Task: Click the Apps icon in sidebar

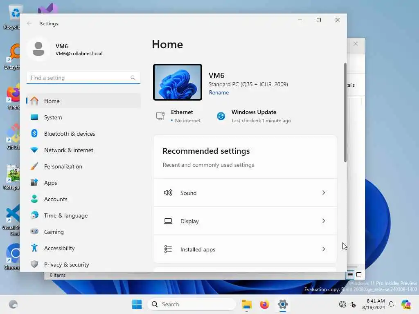Action: [x=34, y=183]
